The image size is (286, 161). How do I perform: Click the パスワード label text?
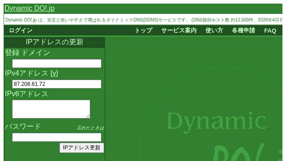pyautogui.click(x=23, y=126)
